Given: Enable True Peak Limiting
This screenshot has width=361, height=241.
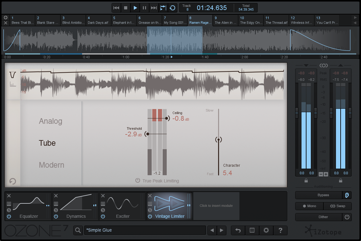Looking at the screenshot, I should click(x=138, y=181).
